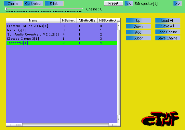This screenshot has height=130, width=185.
Task: Click list scroll down arrow
Action: point(119,119)
